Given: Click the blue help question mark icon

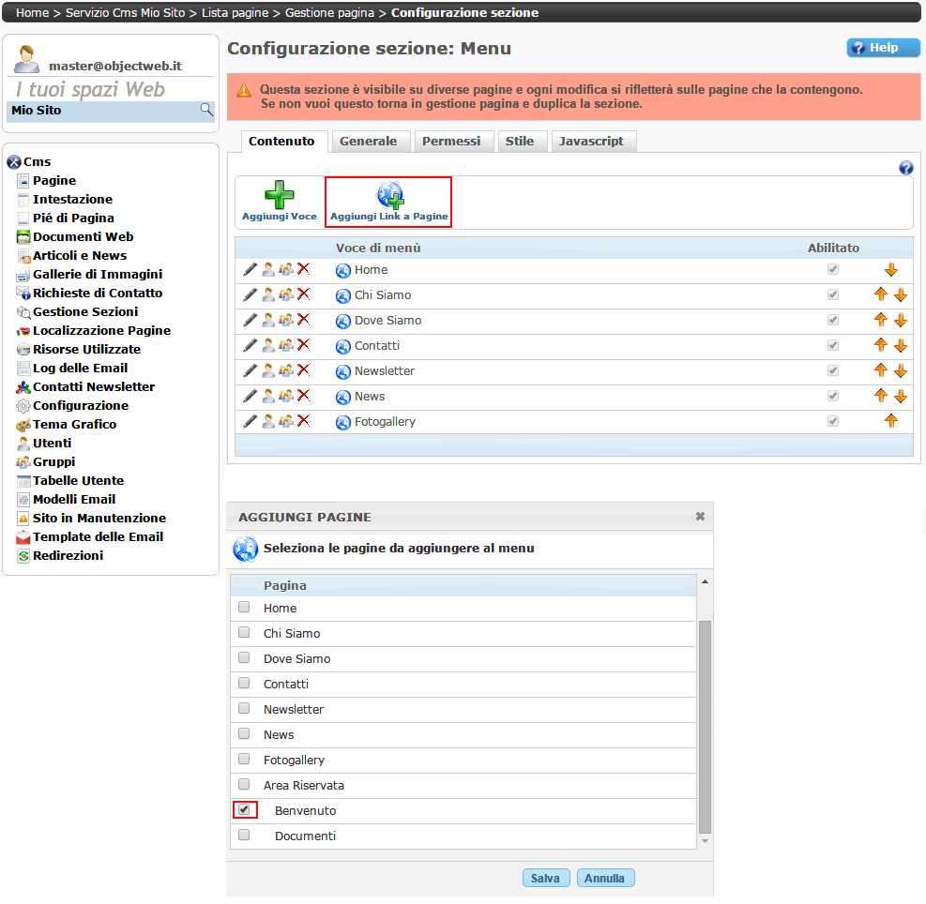Looking at the screenshot, I should 905,168.
